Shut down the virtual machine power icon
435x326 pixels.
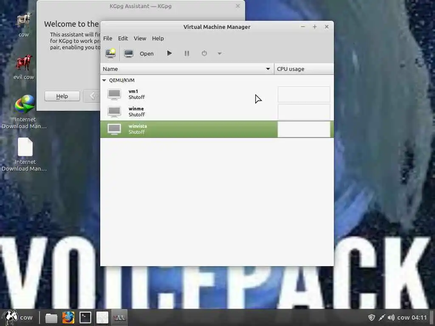click(204, 53)
